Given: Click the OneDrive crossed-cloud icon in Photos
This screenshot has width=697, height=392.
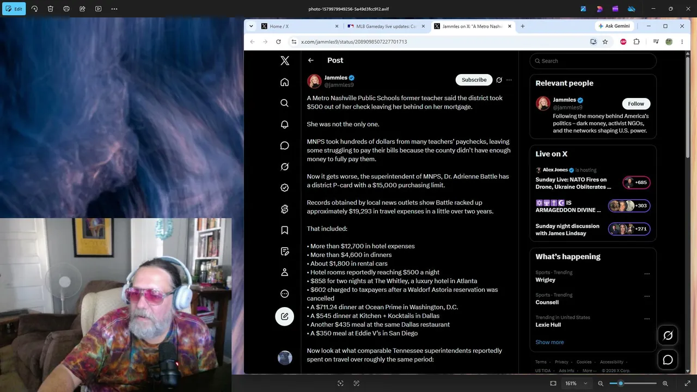Looking at the screenshot, I should coord(632,9).
